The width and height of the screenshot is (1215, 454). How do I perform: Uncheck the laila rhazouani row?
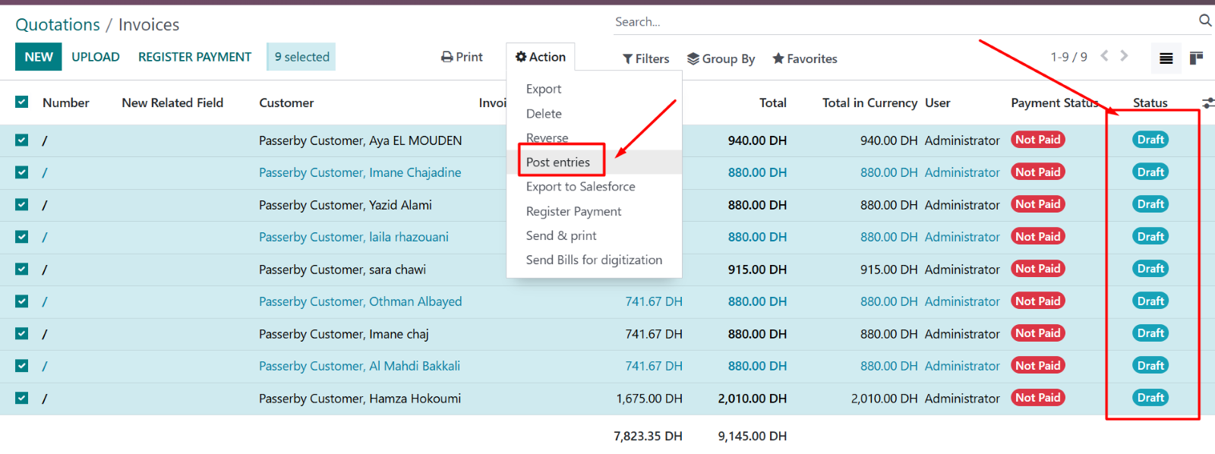point(22,237)
